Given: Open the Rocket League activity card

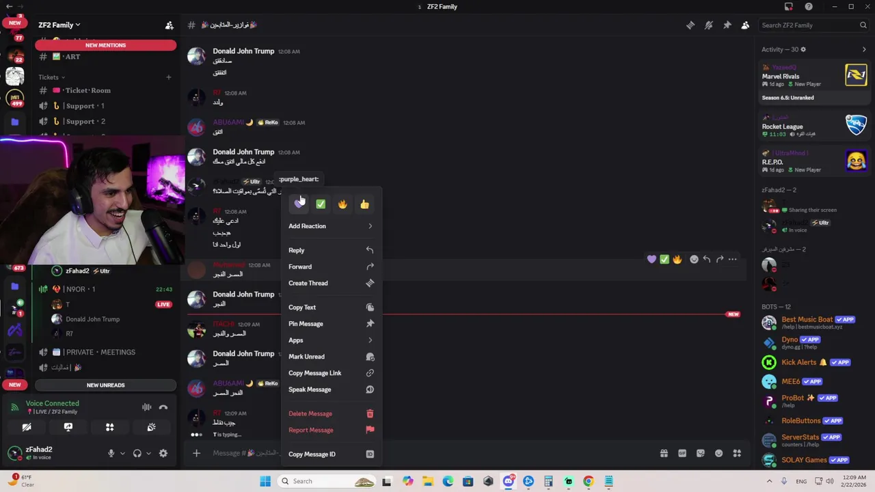Looking at the screenshot, I should point(815,126).
